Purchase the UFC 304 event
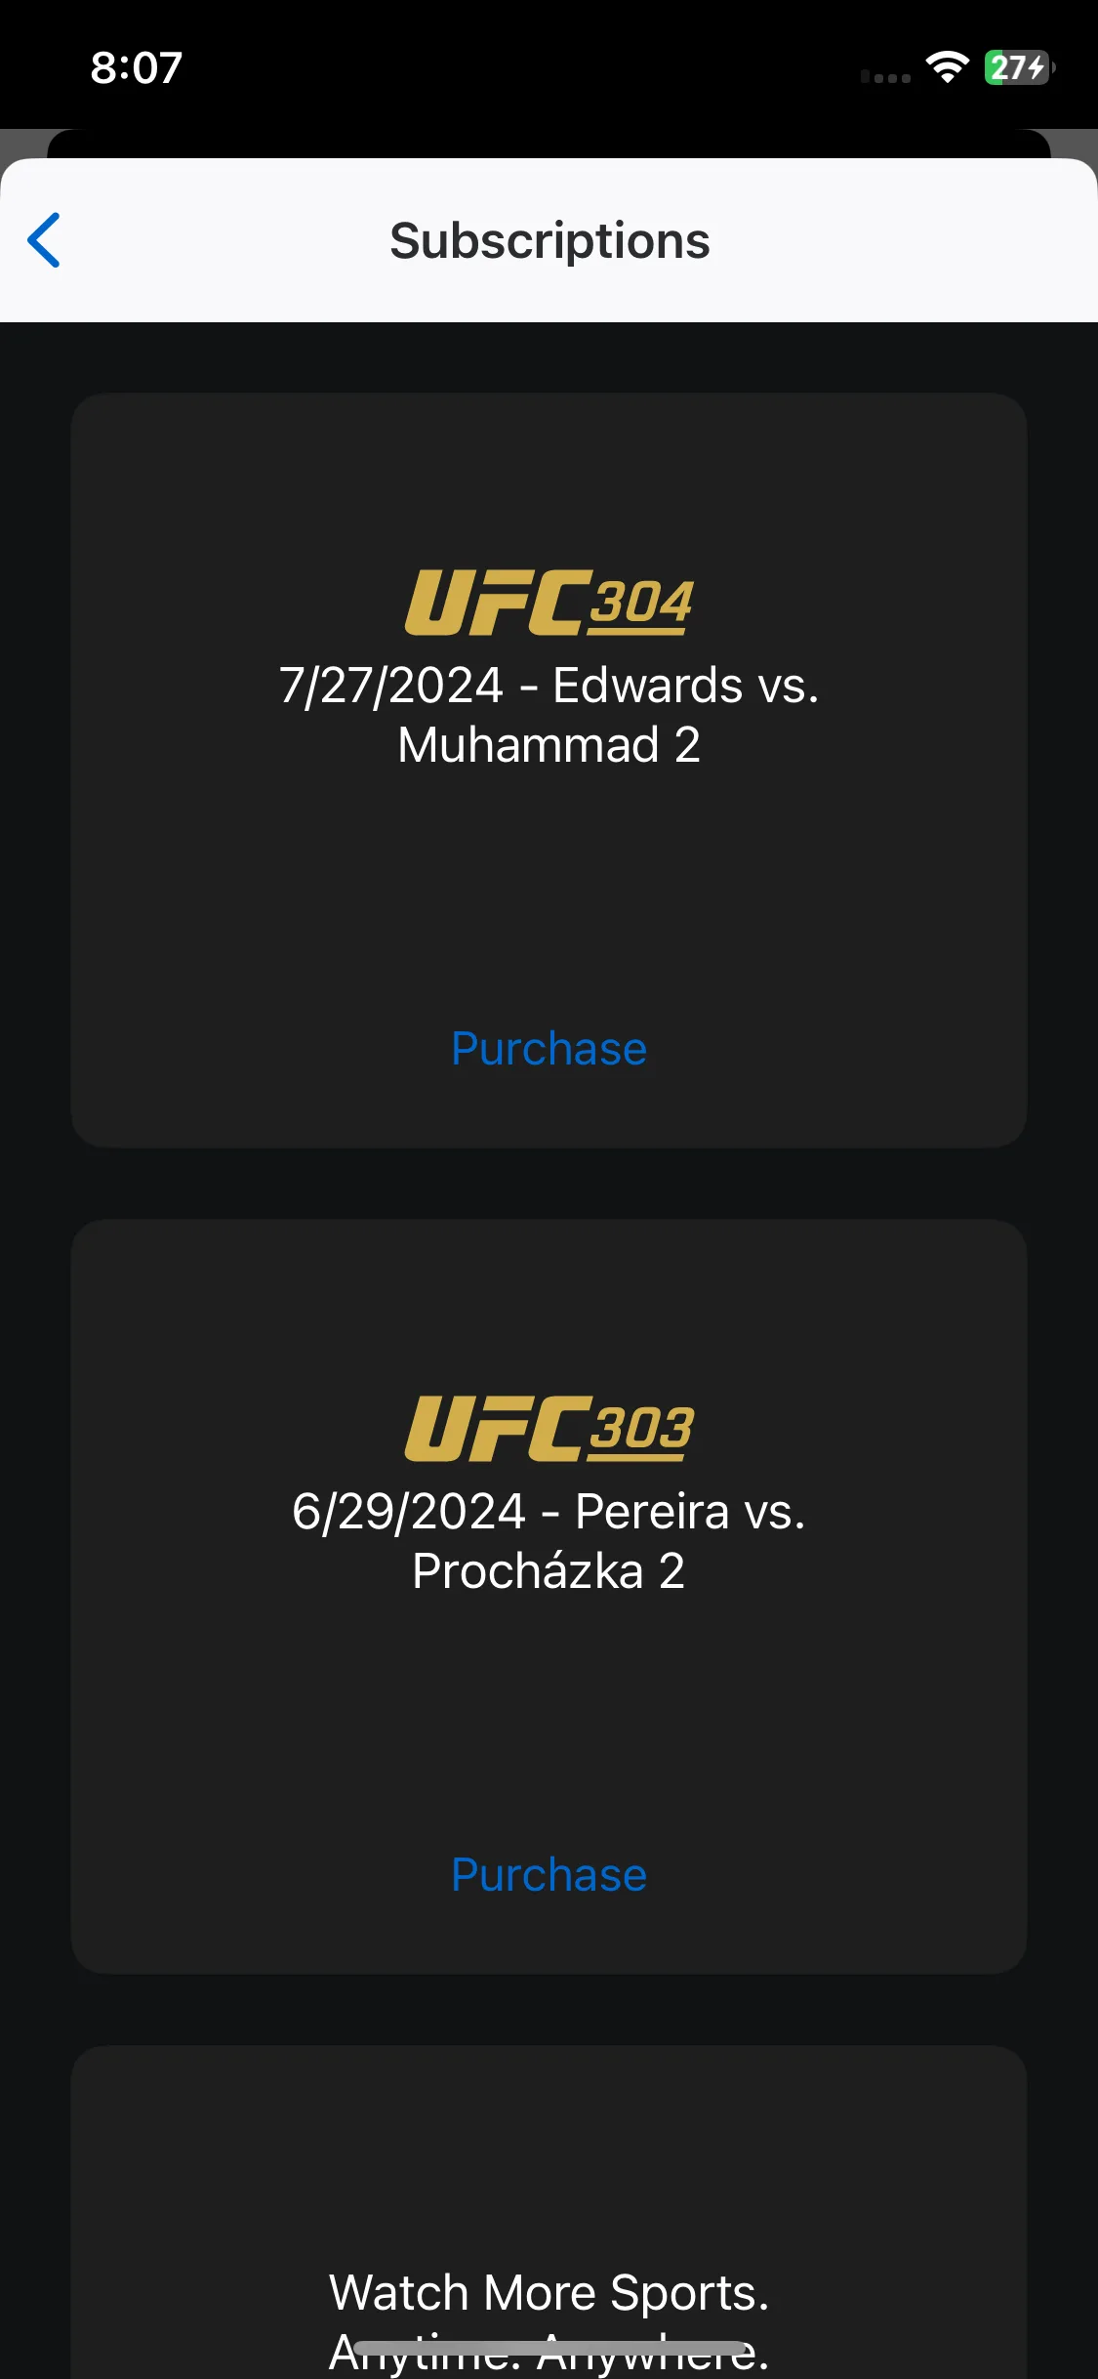 click(549, 1049)
